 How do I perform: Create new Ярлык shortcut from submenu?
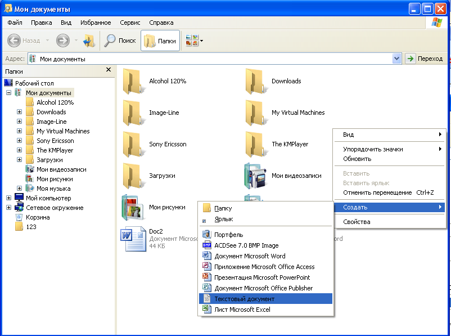coord(265,219)
